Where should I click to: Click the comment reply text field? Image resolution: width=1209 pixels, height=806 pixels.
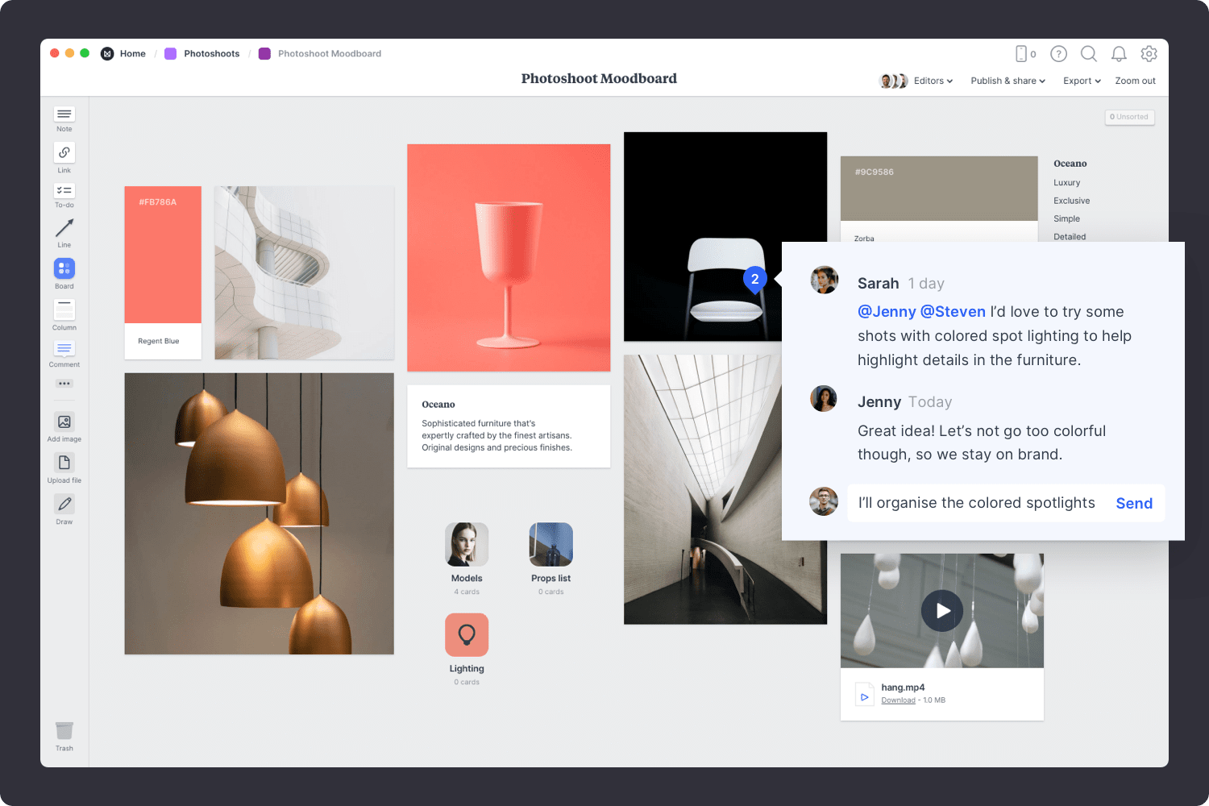pyautogui.click(x=977, y=504)
